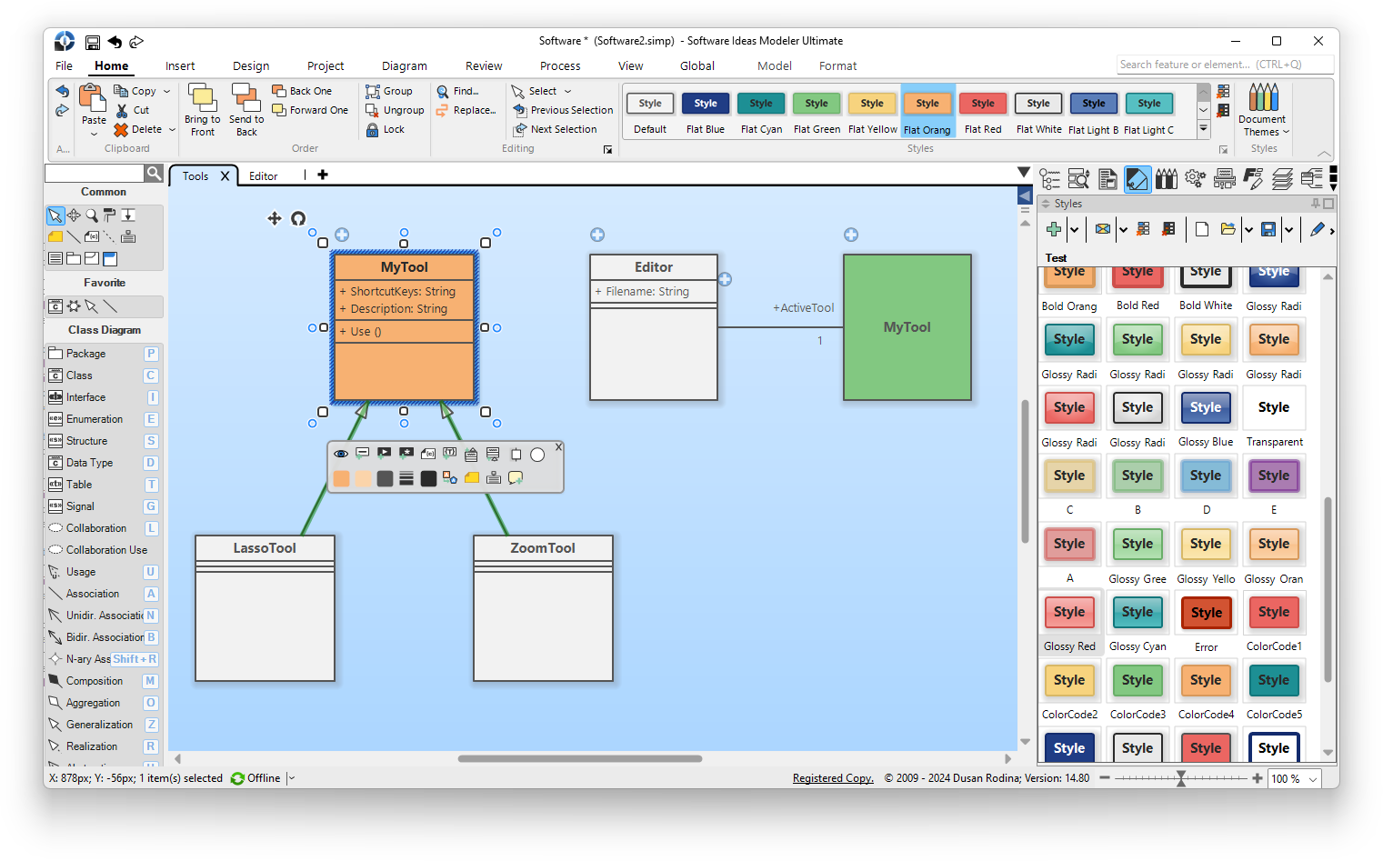Image resolution: width=1383 pixels, height=861 pixels.
Task: Switch to the Editor diagram tab
Action: click(264, 176)
